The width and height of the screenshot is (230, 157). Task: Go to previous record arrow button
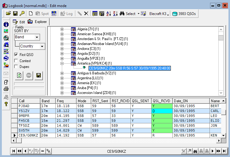pyautogui.click(x=25, y=151)
